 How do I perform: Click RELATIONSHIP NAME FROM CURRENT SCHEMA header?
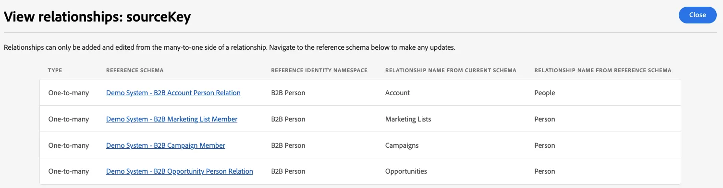(451, 70)
